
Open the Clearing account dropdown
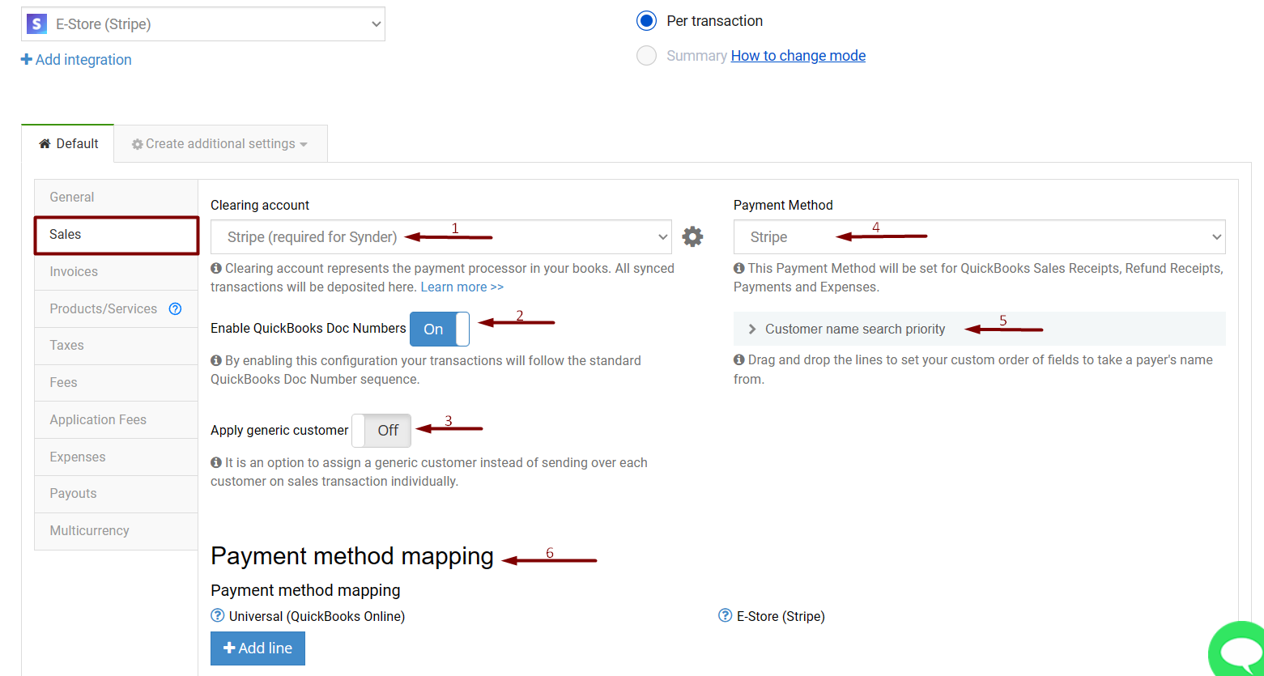440,237
